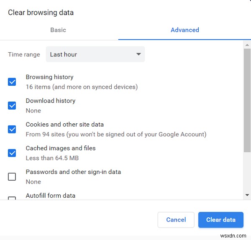This screenshot has height=240, width=251.
Task: Click the Clear data button
Action: [221, 220]
